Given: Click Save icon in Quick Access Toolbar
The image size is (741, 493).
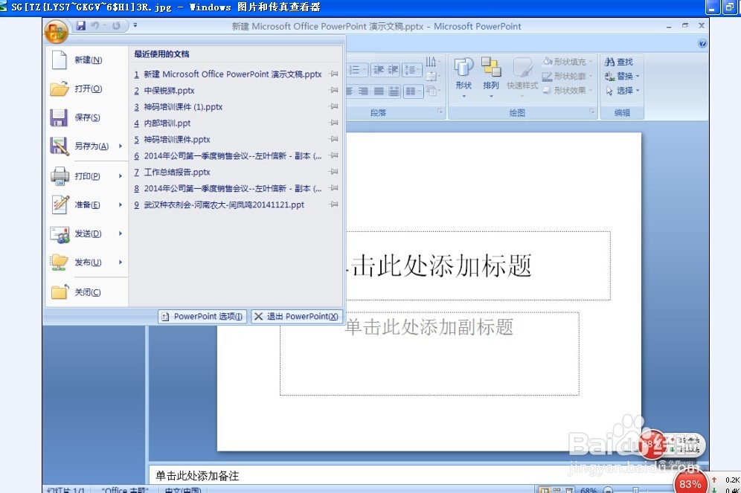Looking at the screenshot, I should pos(81,25).
